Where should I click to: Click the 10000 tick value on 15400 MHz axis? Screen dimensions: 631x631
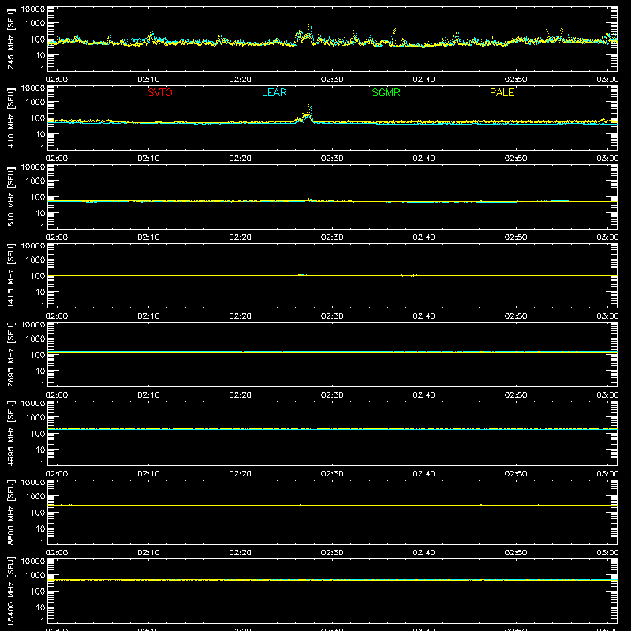[x=33, y=562]
